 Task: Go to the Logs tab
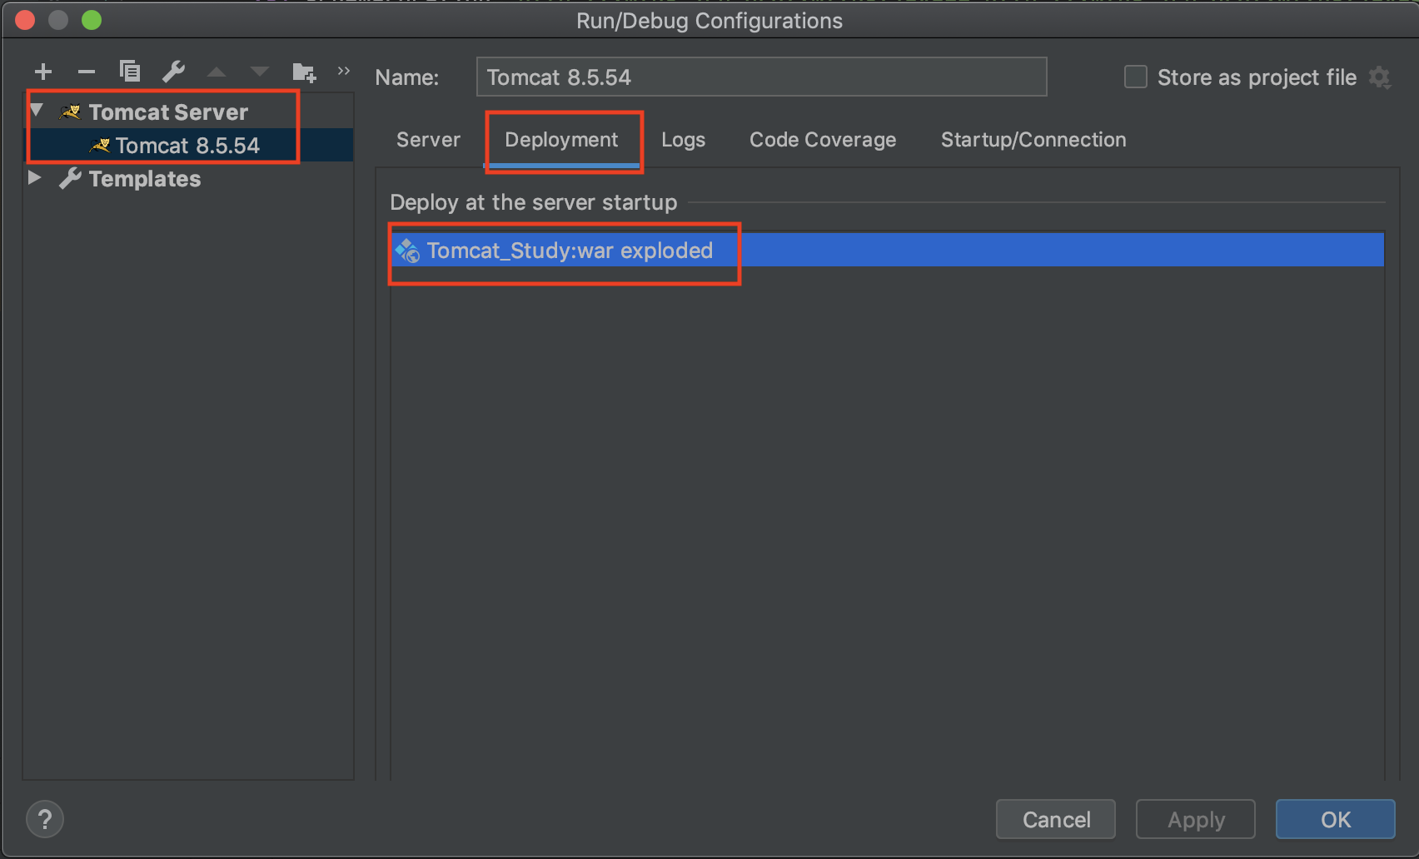point(683,140)
